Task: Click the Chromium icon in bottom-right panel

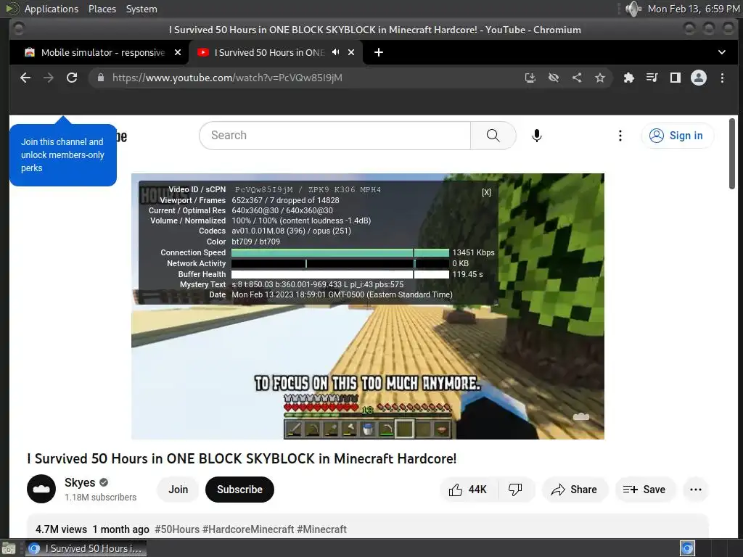Action: tap(687, 548)
